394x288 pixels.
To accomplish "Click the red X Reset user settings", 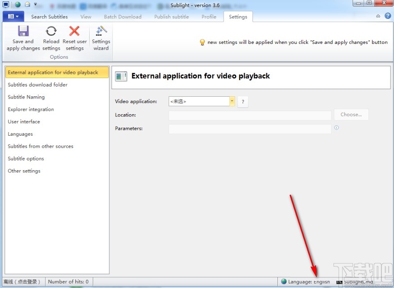I will click(x=74, y=31).
